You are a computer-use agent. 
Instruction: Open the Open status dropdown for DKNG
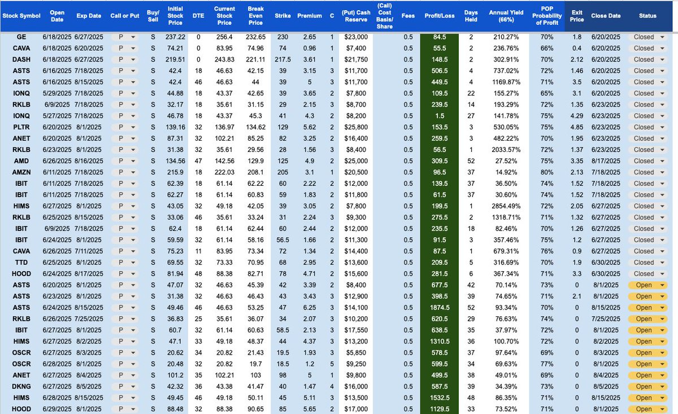(647, 387)
